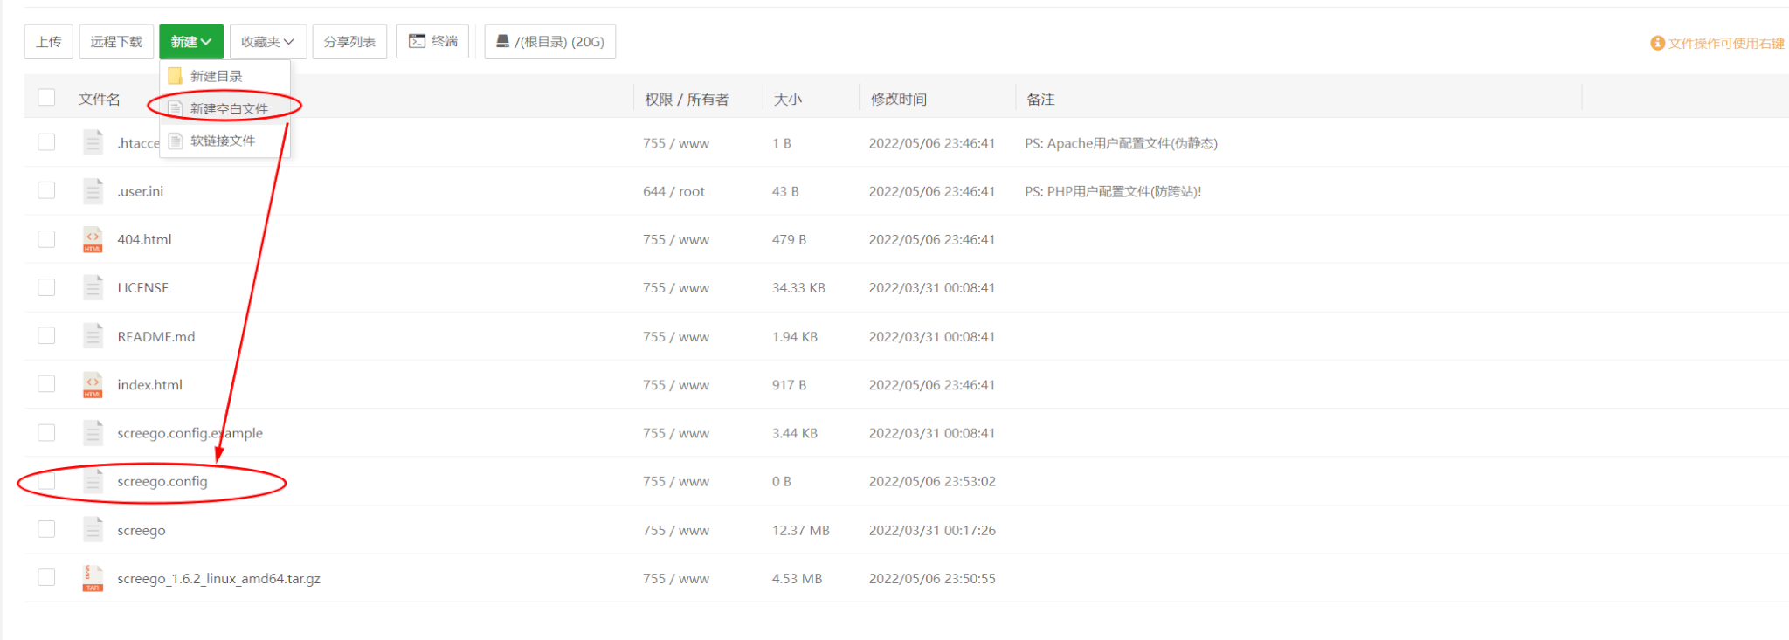Check the box for .user.ini row
The width and height of the screenshot is (1789, 640).
point(46,190)
